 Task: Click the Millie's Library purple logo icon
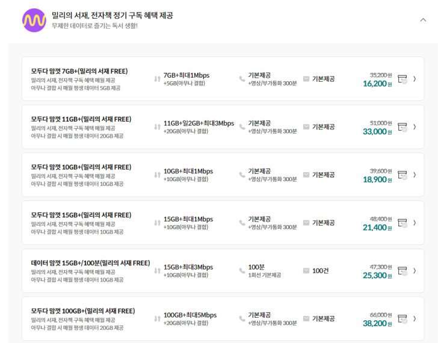(x=34, y=20)
